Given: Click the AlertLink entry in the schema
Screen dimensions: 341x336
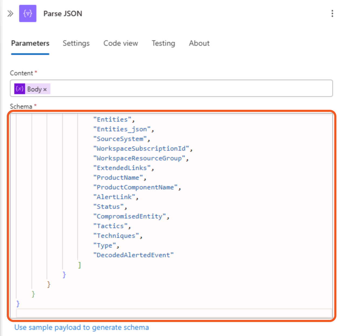Looking at the screenshot, I should [x=115, y=197].
